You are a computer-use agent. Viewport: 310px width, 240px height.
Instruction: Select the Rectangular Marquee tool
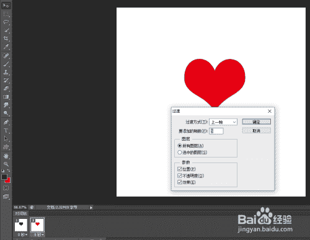tap(6, 14)
